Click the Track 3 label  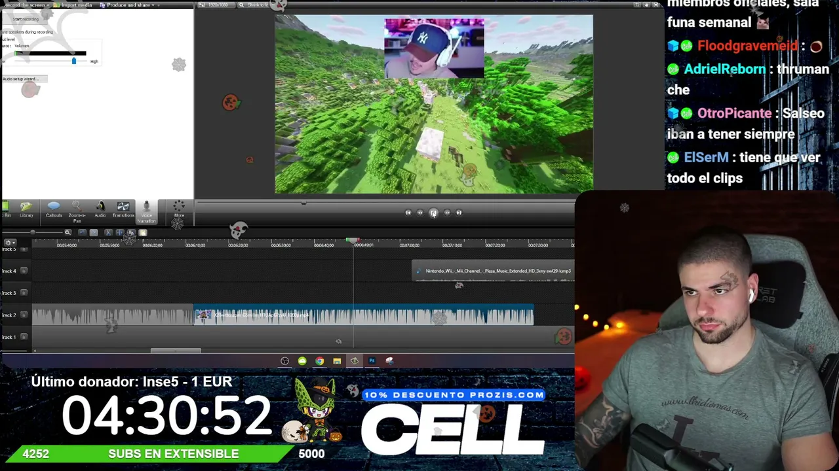point(9,292)
